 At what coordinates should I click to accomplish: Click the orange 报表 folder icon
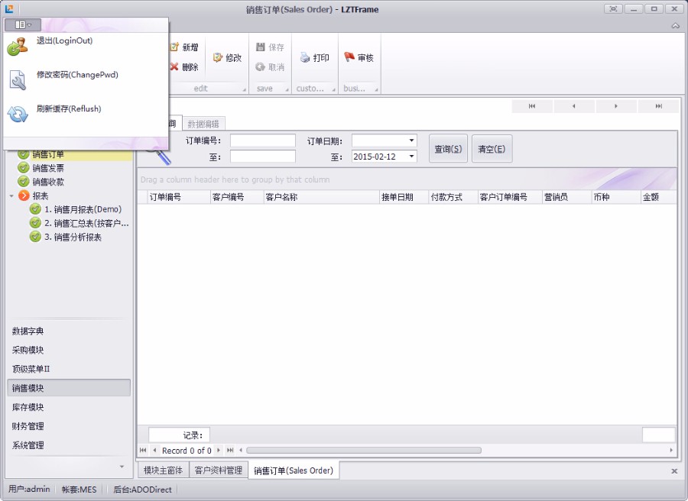point(24,196)
